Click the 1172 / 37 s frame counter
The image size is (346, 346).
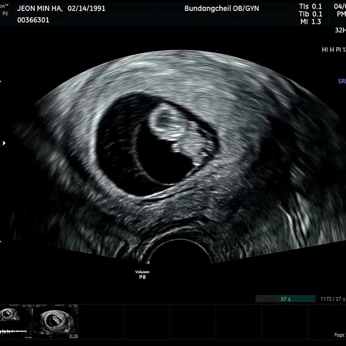(333, 299)
